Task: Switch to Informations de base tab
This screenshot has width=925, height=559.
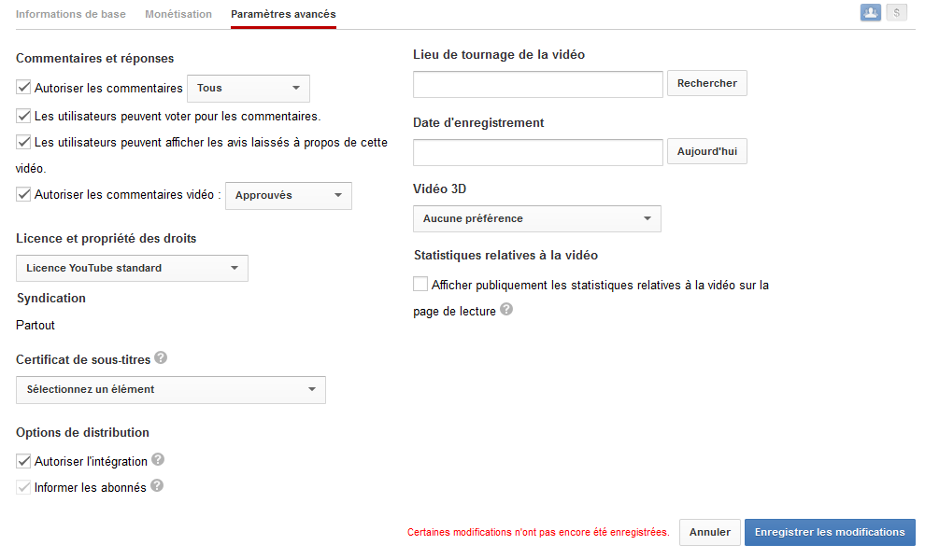Action: click(71, 14)
